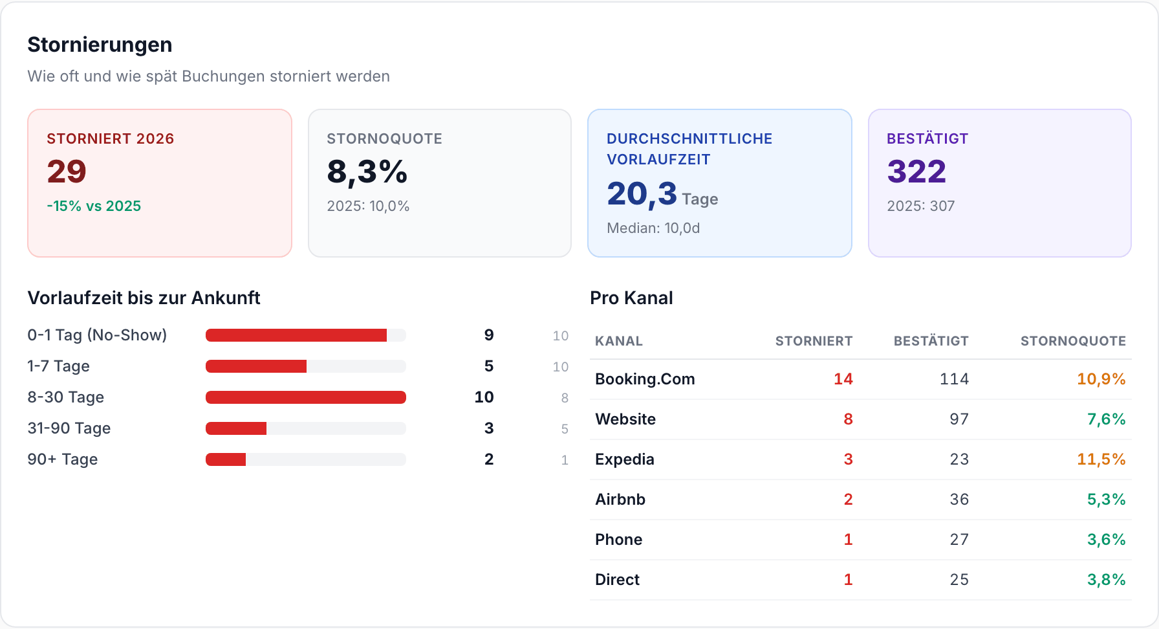Click the Expedia 11,5% cancellation rate
Screen dimensions: 1159x629
[1101, 459]
